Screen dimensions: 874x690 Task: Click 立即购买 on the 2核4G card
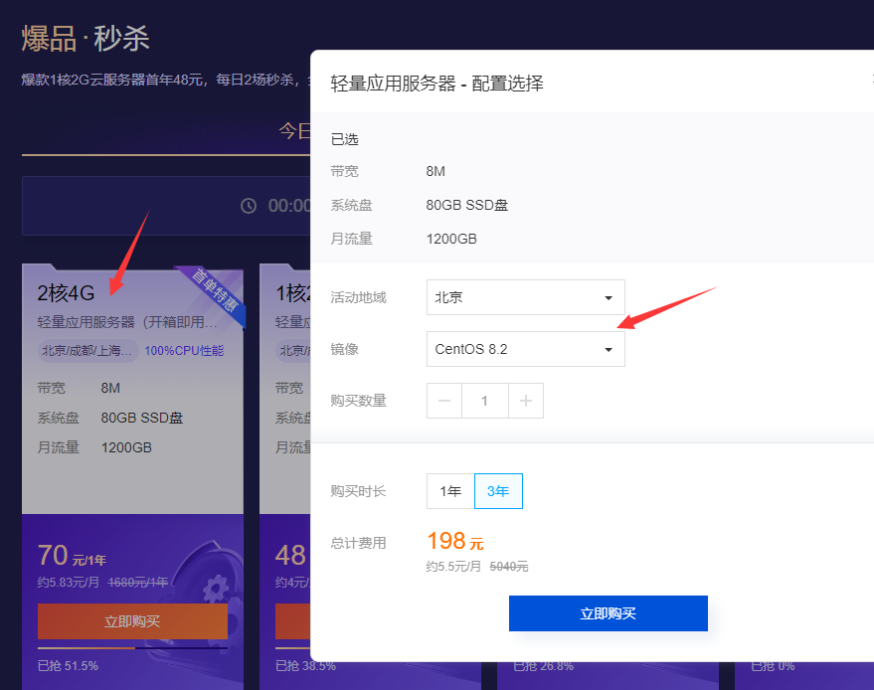click(x=132, y=621)
